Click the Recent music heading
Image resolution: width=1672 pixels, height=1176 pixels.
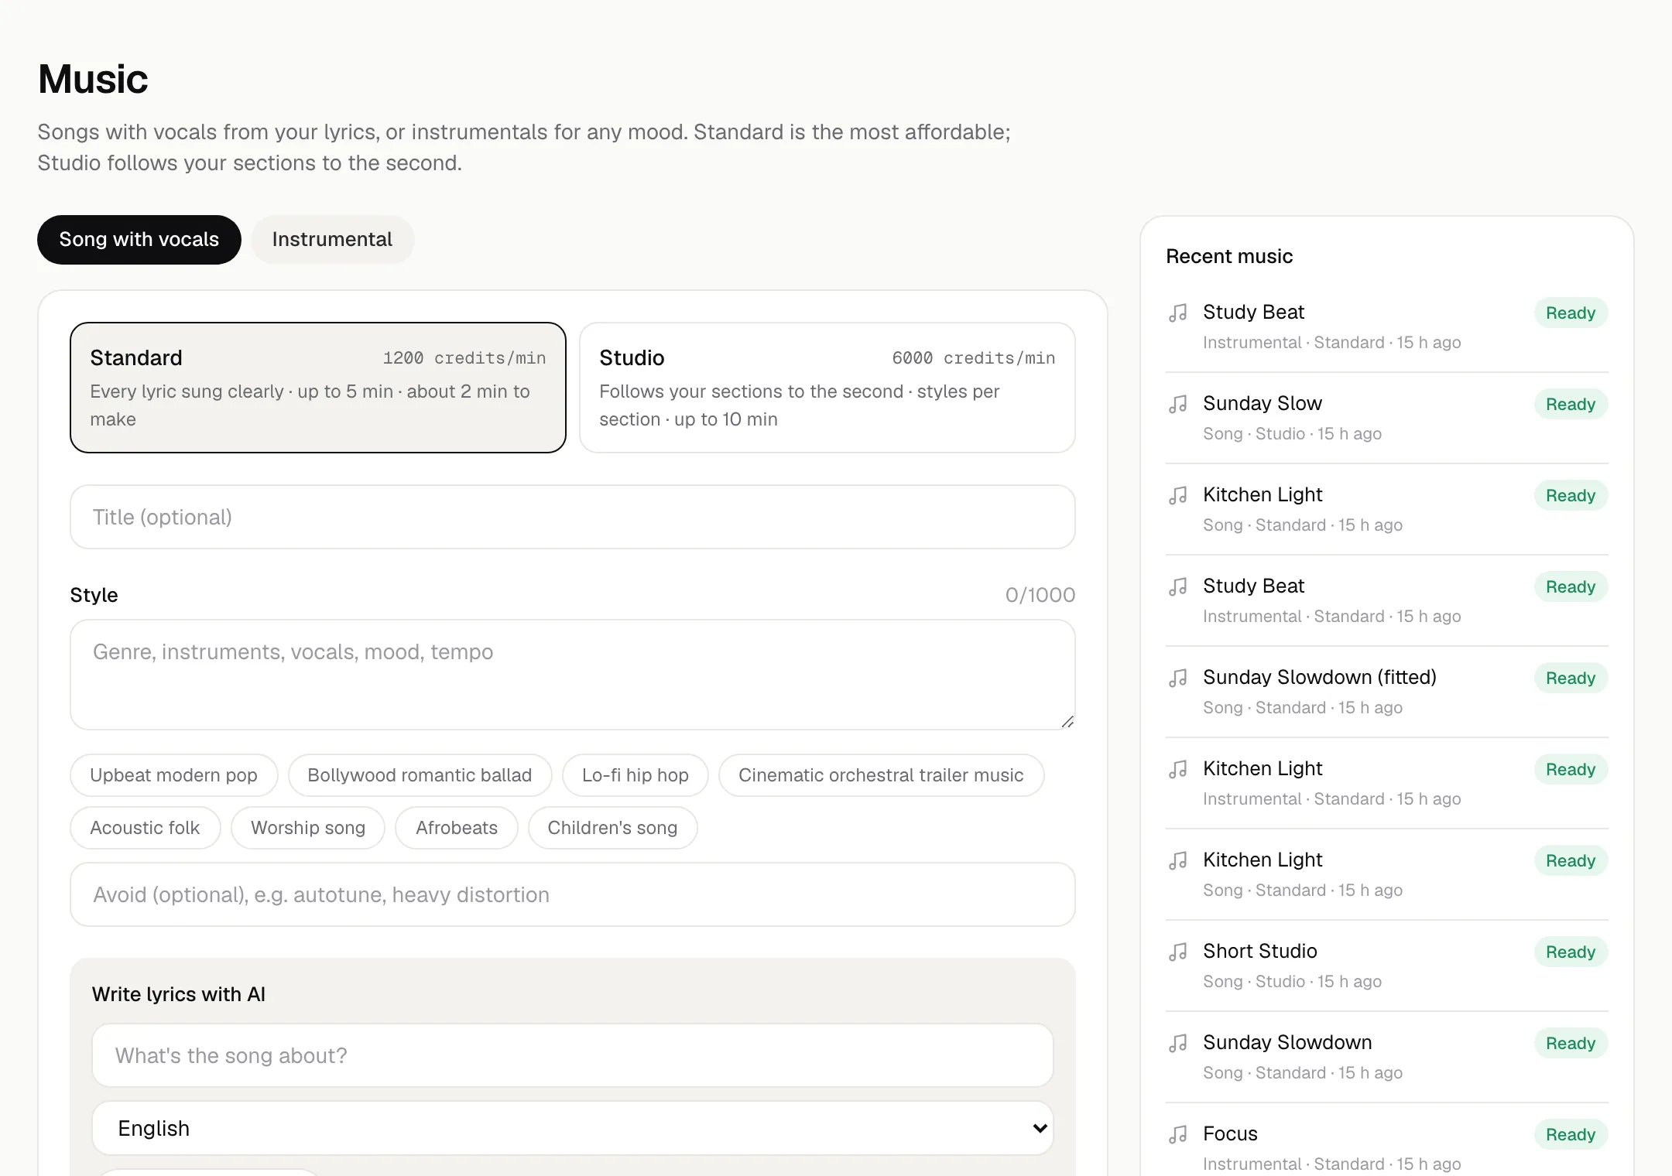coord(1229,256)
